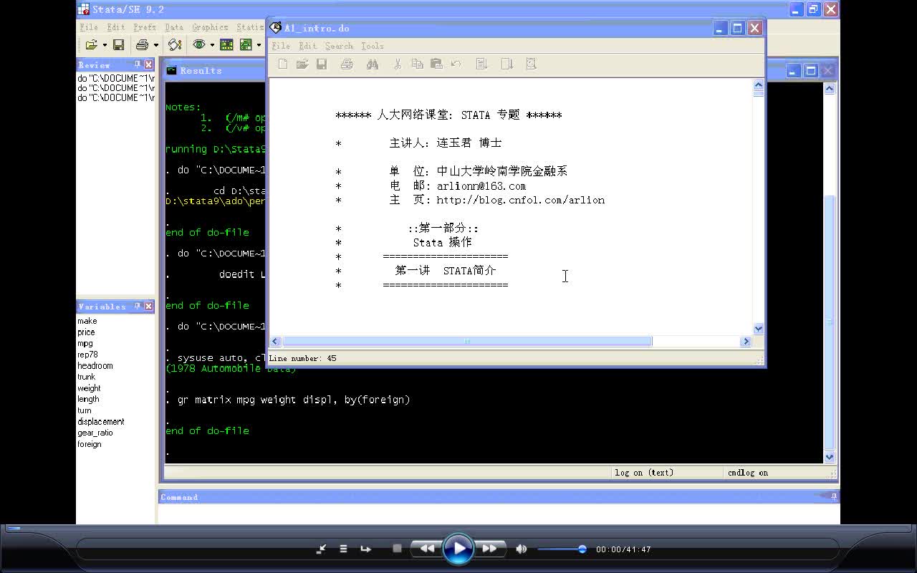Click editor vertical scrollbar down arrow
The image size is (917, 573).
point(759,329)
